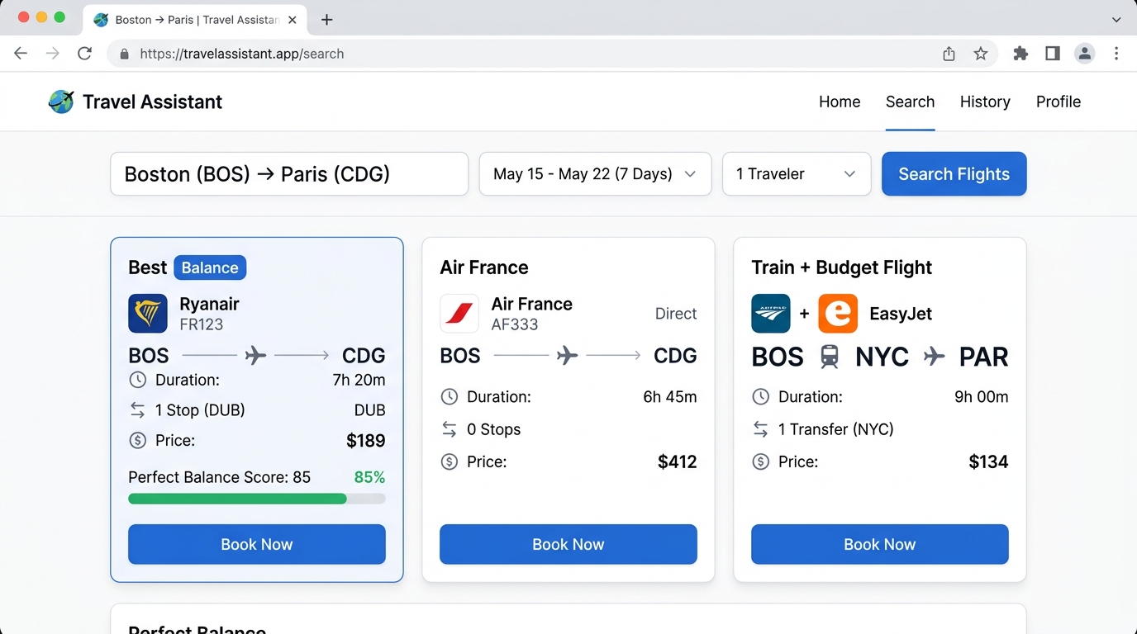This screenshot has height=634, width=1137.
Task: Click the browser address bar URL
Action: [x=242, y=54]
